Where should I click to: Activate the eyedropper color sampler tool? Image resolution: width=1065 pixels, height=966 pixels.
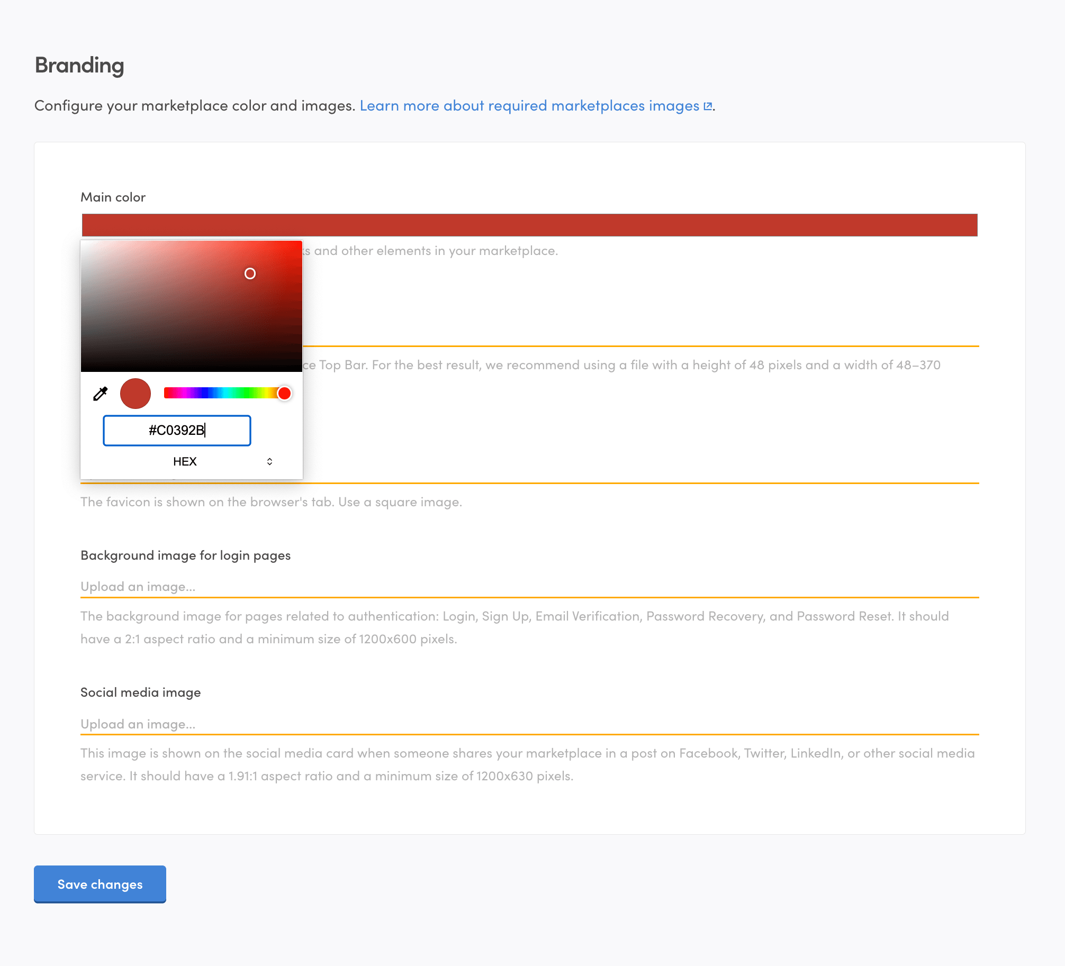[x=100, y=394]
